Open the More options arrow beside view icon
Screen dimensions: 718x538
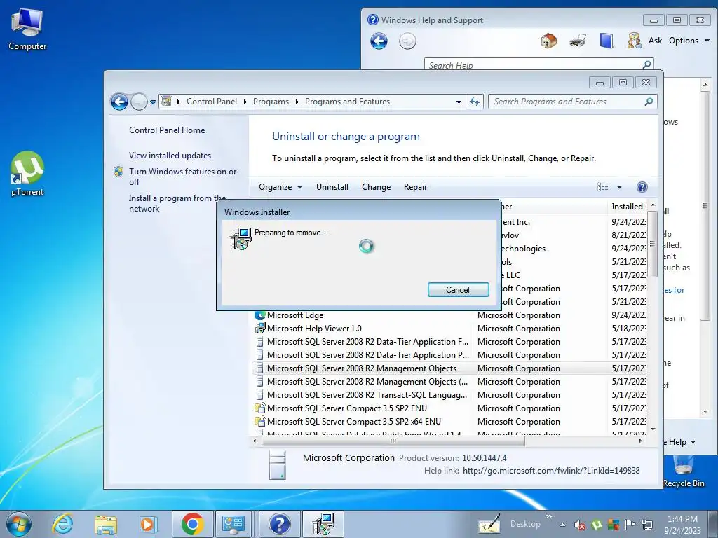coord(619,186)
